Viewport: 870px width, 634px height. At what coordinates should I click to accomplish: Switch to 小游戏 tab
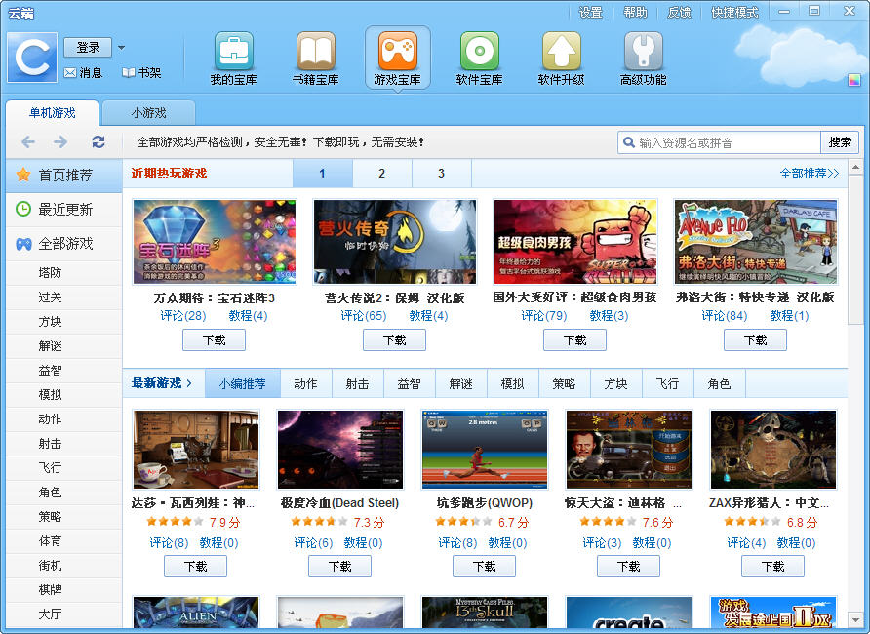[148, 113]
